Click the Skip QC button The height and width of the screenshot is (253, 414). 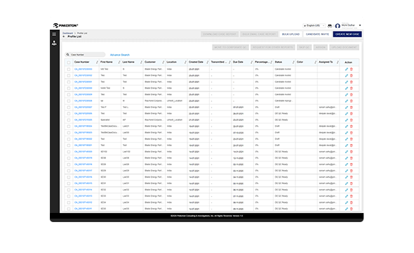[x=304, y=47]
